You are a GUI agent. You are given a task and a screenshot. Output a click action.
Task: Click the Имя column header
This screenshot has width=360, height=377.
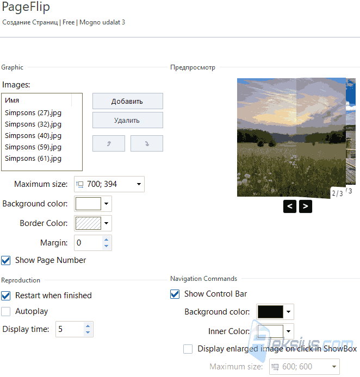tap(36, 100)
